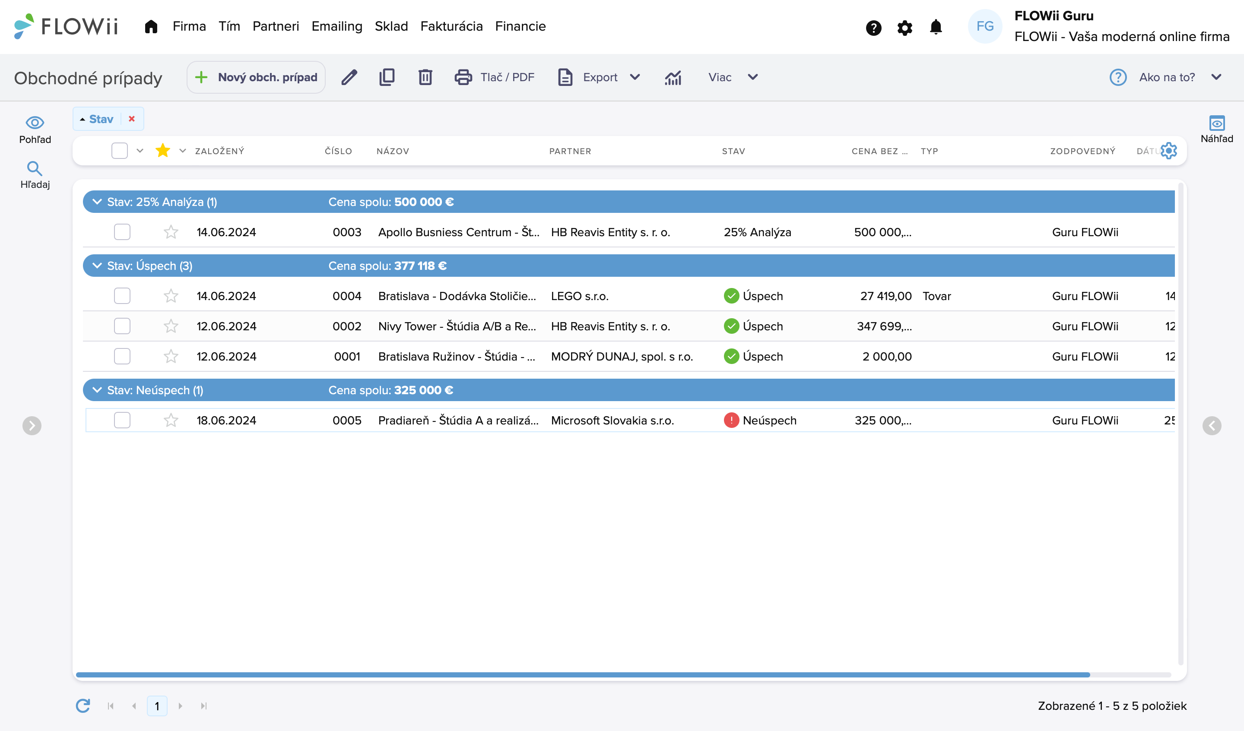
Task: Click the Tlač / PDF button
Action: [494, 77]
